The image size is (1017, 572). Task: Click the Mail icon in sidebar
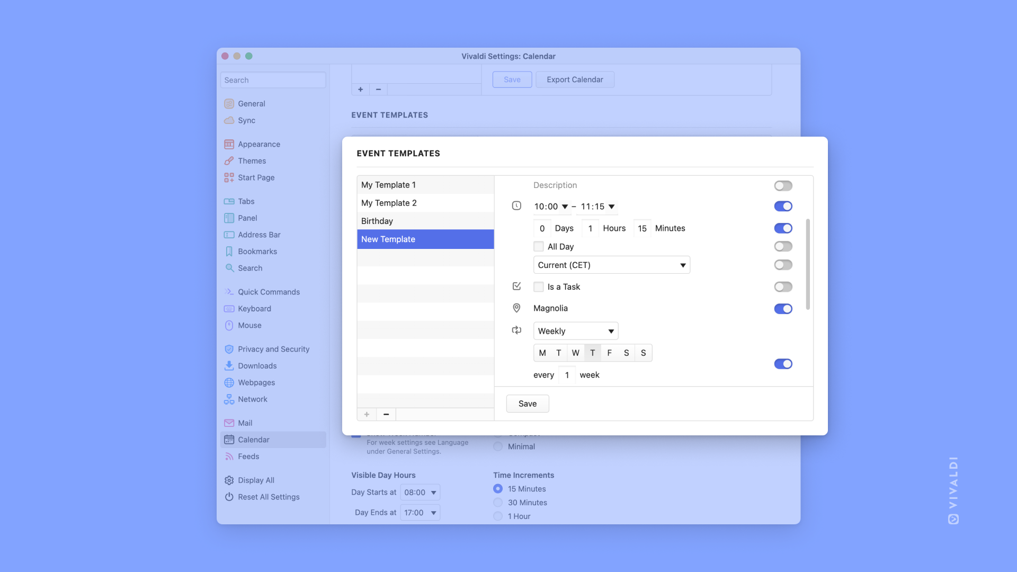point(229,423)
